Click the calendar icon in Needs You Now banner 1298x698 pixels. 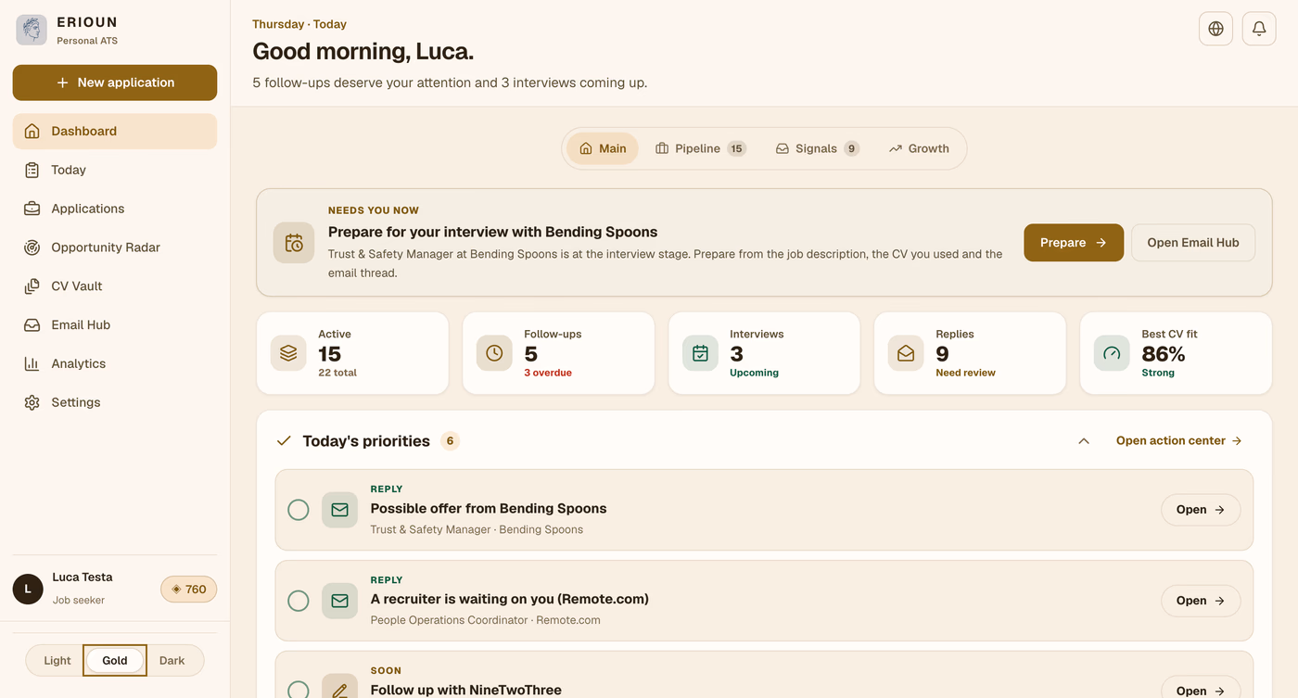pos(294,243)
